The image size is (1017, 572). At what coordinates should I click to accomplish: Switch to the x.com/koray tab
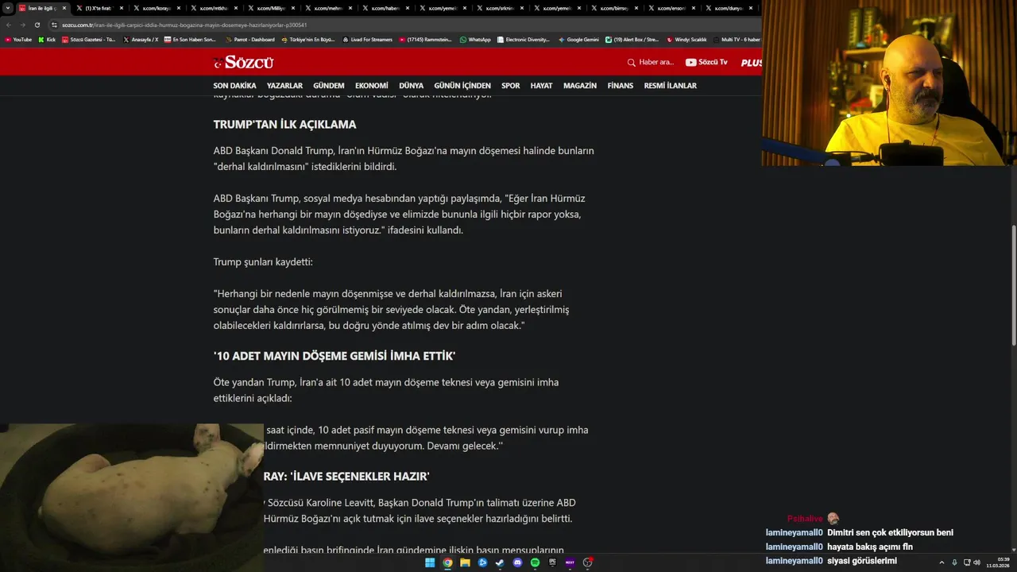click(x=156, y=8)
